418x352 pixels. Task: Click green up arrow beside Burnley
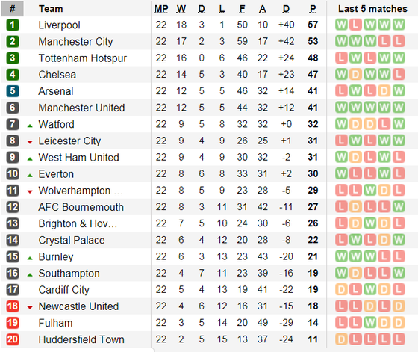coord(30,258)
